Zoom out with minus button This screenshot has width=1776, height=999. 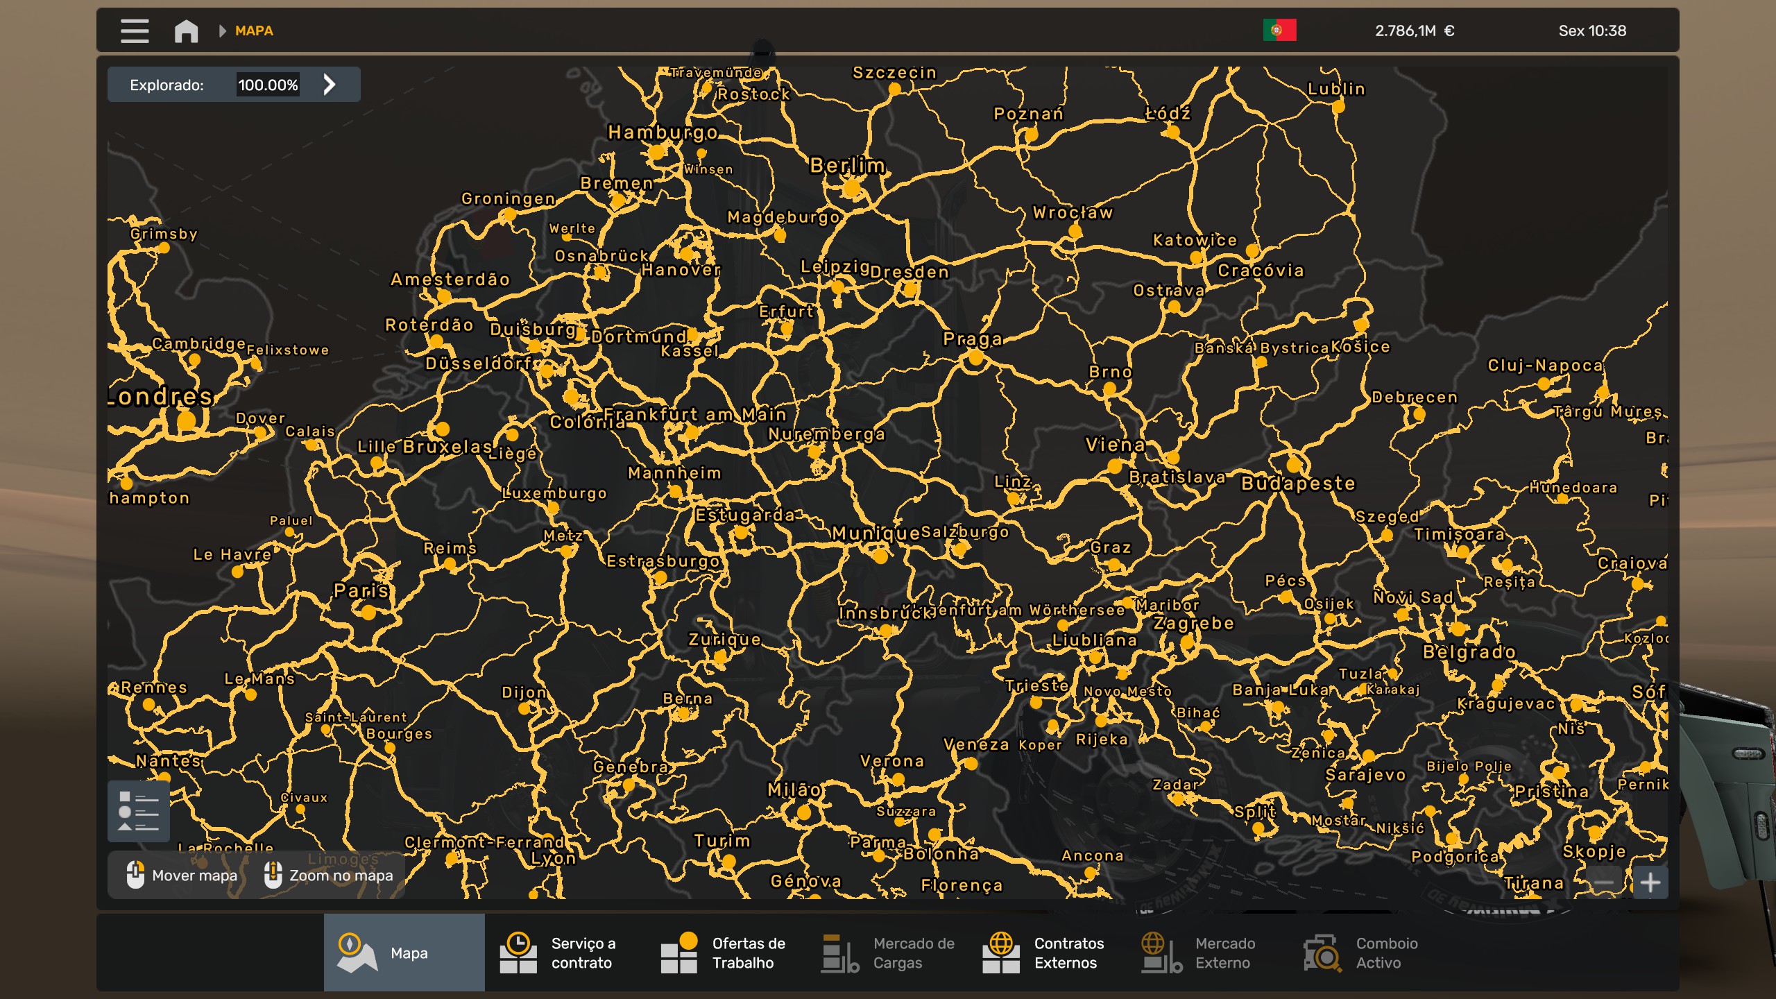point(1604,882)
